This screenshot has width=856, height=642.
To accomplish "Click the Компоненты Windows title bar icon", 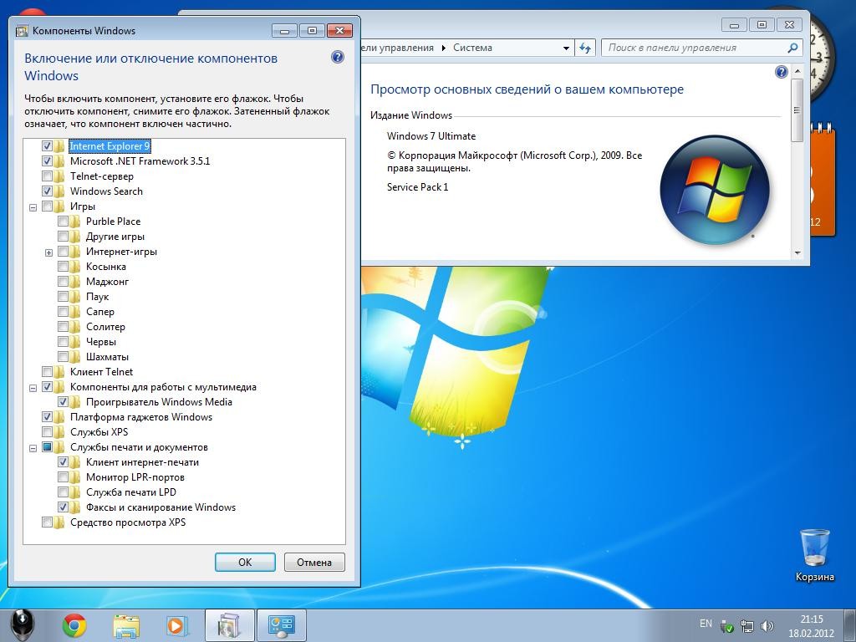I will coord(22,31).
